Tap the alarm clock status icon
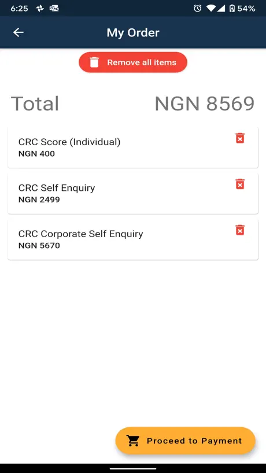 coord(198,9)
